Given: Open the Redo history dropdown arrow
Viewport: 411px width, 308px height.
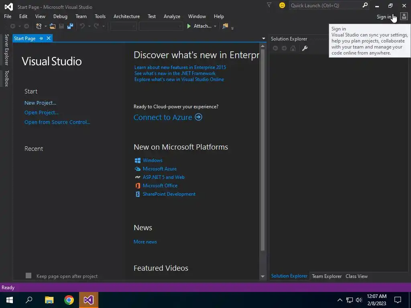Looking at the screenshot, I should coord(103,26).
